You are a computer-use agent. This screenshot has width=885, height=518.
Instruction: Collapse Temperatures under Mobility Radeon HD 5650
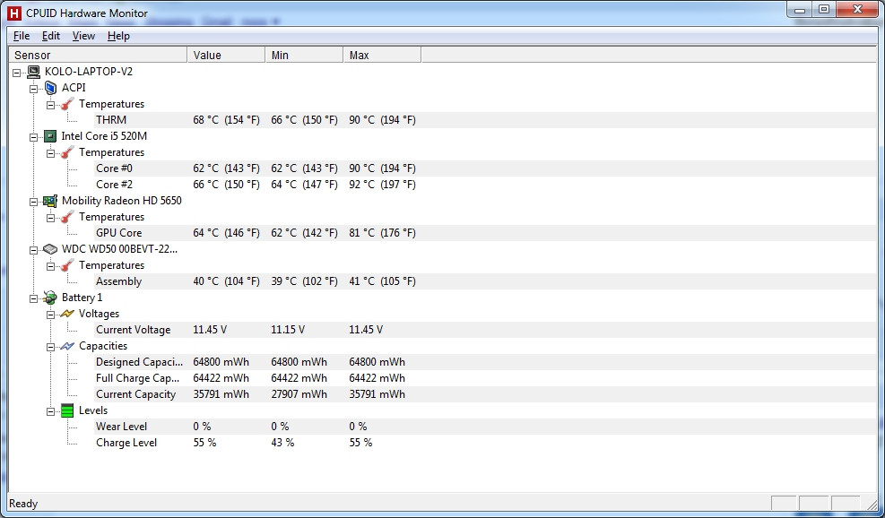point(51,218)
